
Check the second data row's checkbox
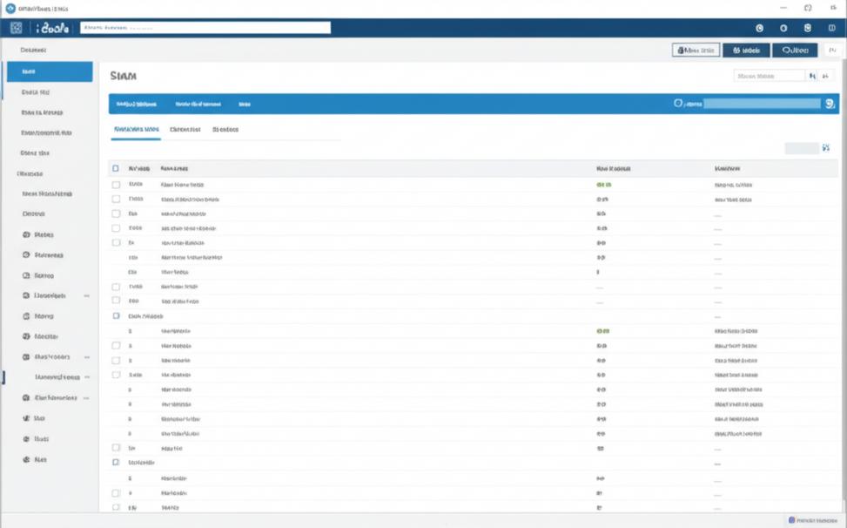[115, 200]
